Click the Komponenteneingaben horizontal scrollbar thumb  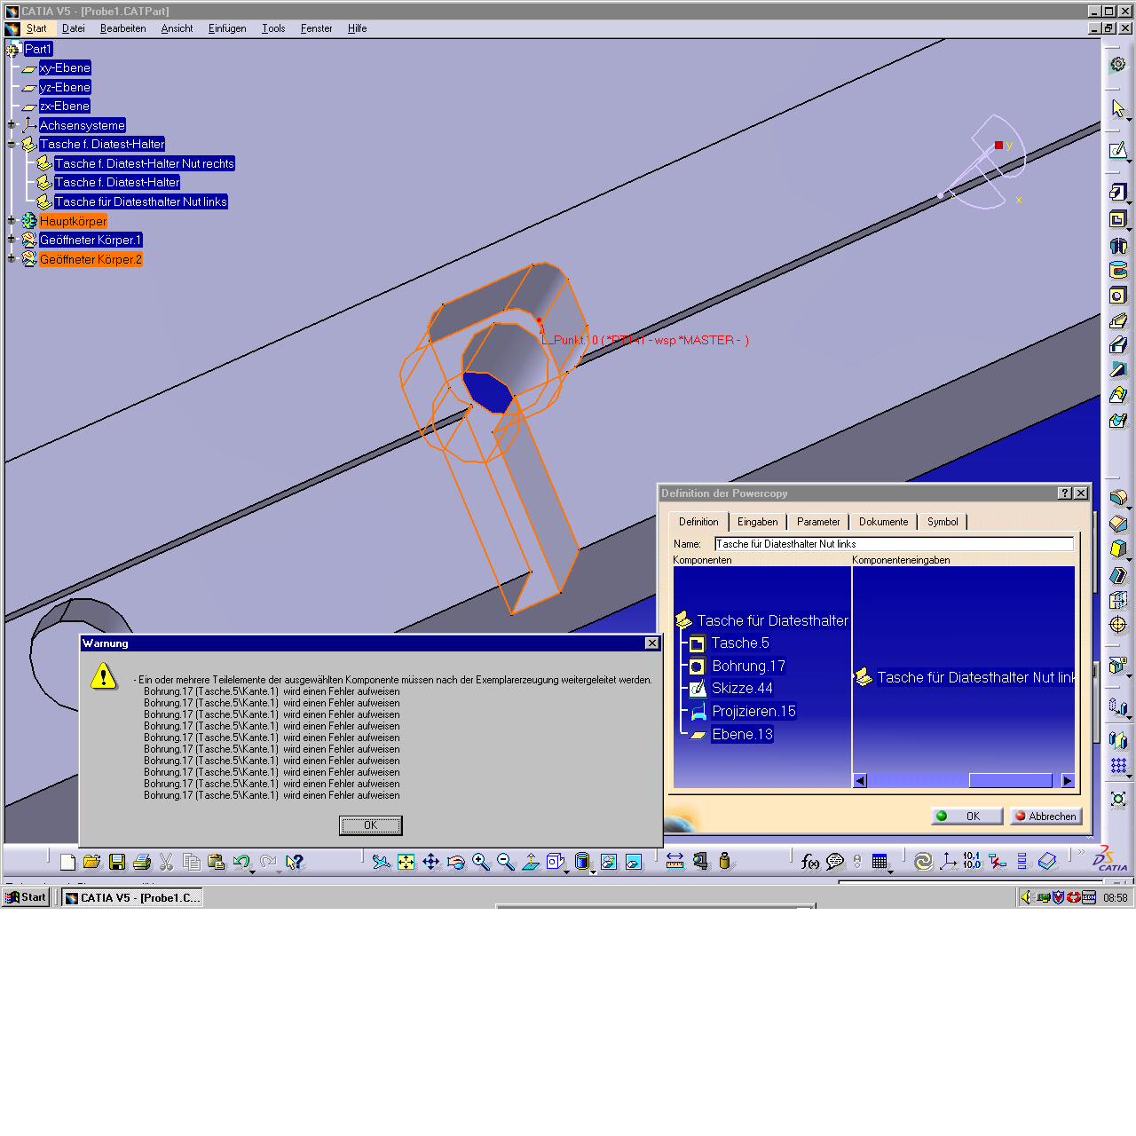(x=1010, y=781)
